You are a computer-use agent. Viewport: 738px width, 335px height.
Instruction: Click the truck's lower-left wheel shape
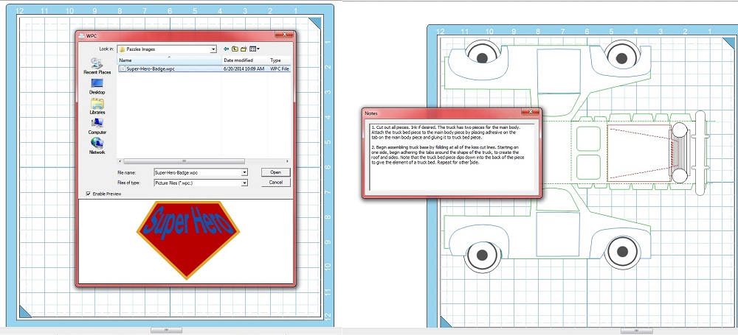tap(482, 255)
